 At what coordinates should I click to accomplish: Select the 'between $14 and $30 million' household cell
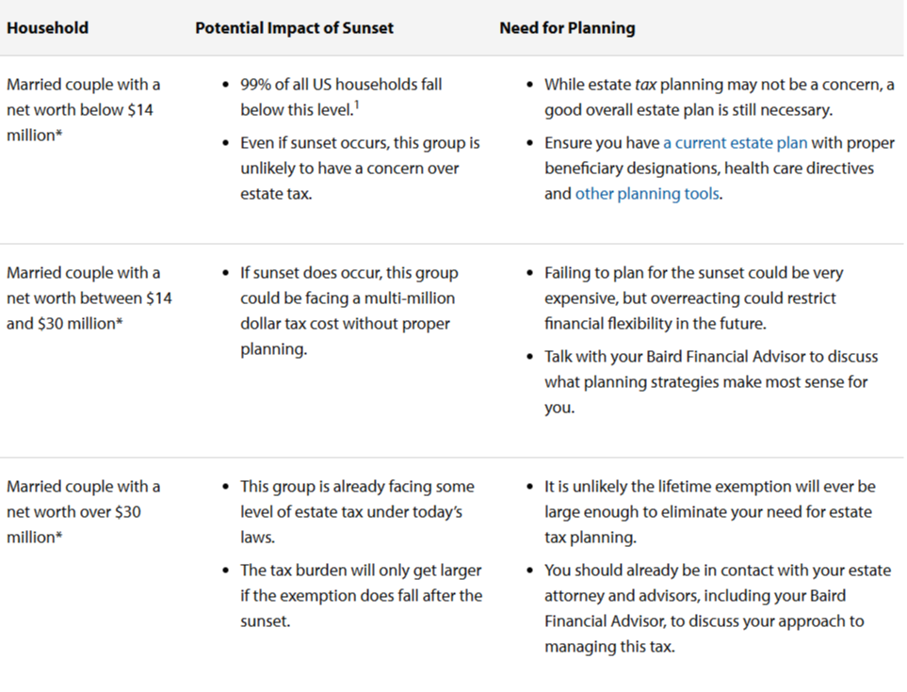(x=89, y=298)
